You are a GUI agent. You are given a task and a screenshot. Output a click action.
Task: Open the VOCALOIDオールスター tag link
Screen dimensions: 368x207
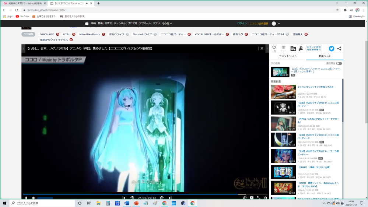pos(209,34)
